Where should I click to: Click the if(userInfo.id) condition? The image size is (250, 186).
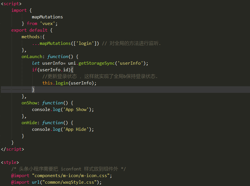51,70
